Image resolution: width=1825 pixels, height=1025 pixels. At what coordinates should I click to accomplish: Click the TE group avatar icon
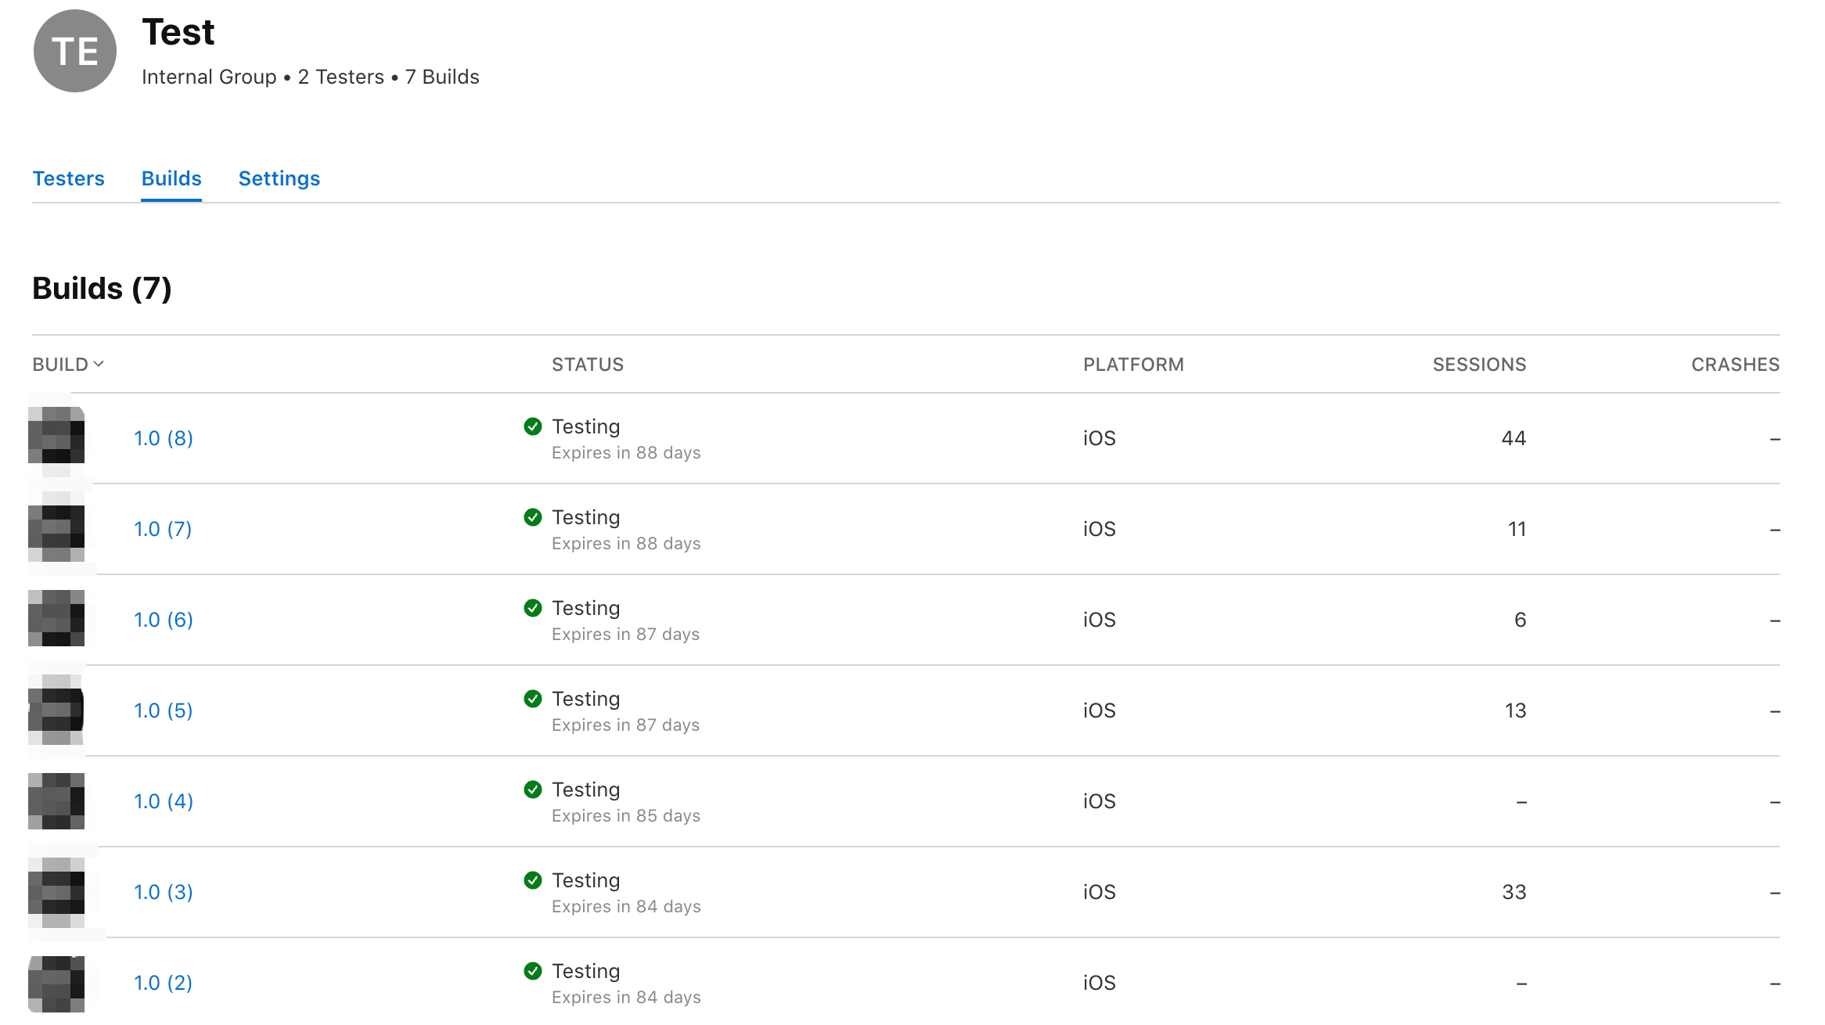(x=75, y=52)
